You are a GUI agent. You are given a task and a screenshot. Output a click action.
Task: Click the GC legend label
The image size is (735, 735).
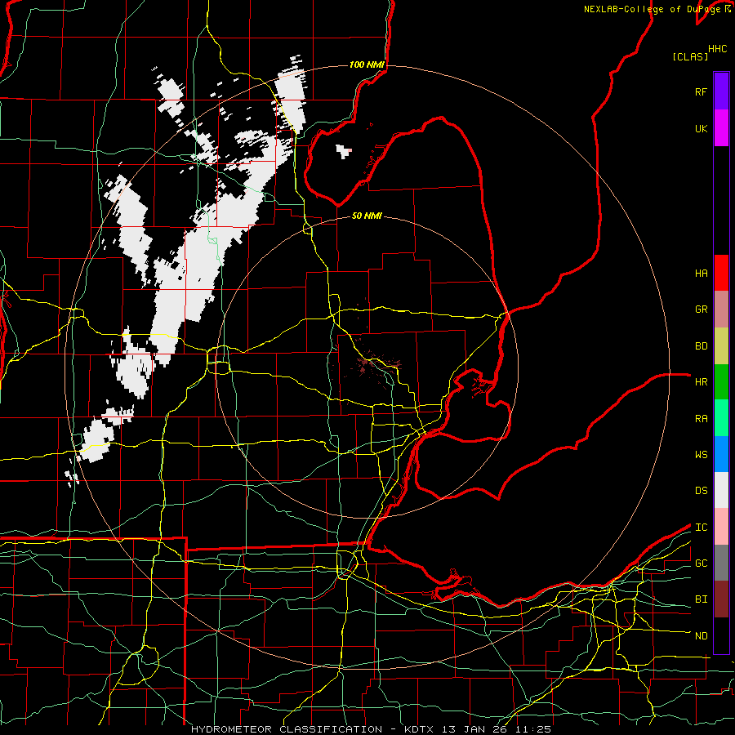(702, 563)
